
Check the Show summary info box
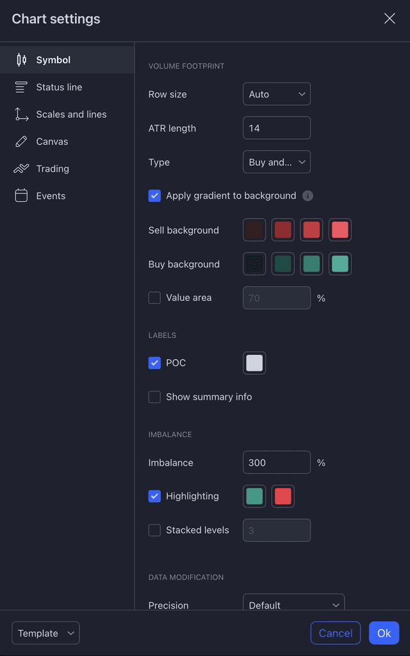tap(154, 397)
